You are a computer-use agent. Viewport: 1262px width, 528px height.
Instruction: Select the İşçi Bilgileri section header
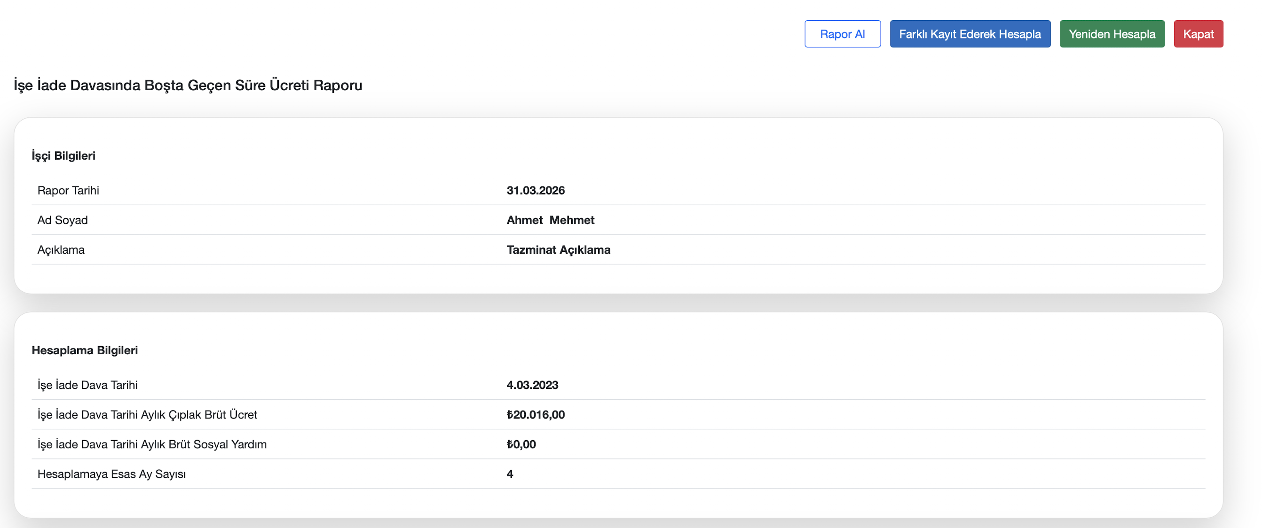click(63, 155)
